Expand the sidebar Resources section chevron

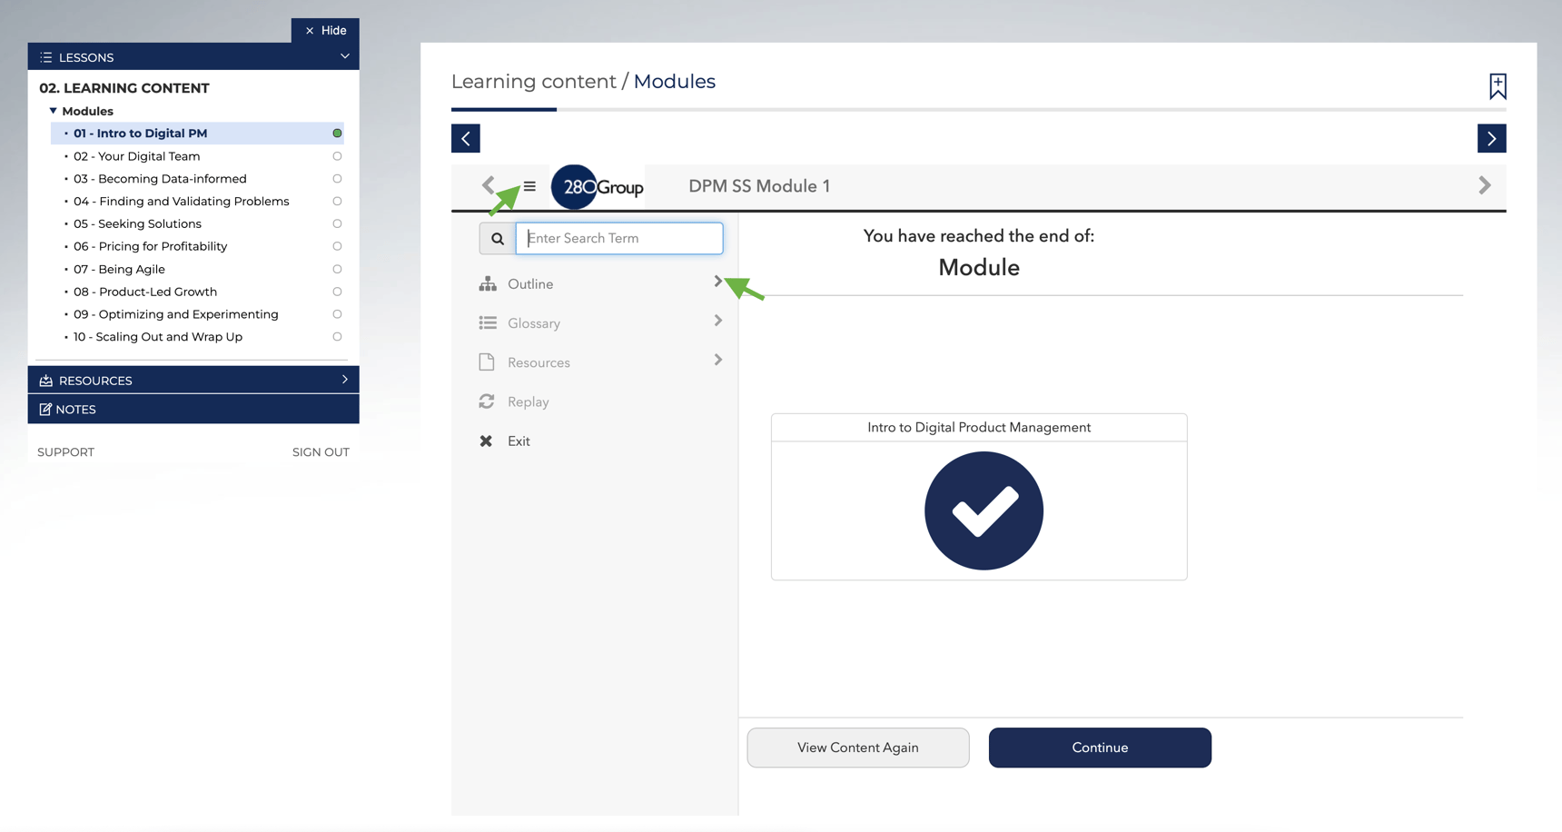click(x=345, y=380)
